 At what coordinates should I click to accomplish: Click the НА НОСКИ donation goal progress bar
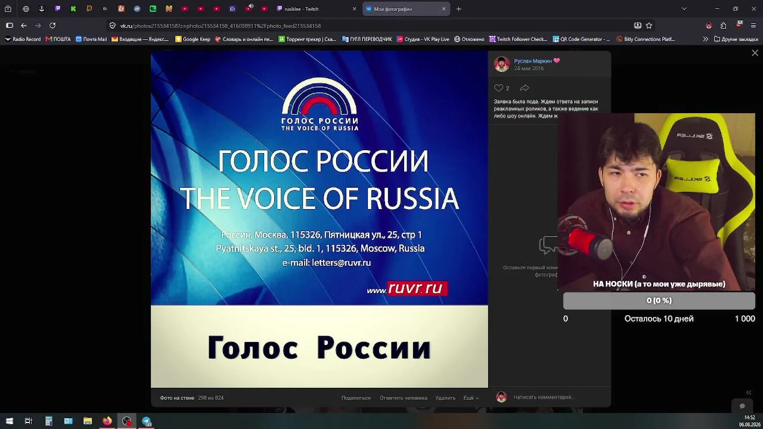point(659,301)
